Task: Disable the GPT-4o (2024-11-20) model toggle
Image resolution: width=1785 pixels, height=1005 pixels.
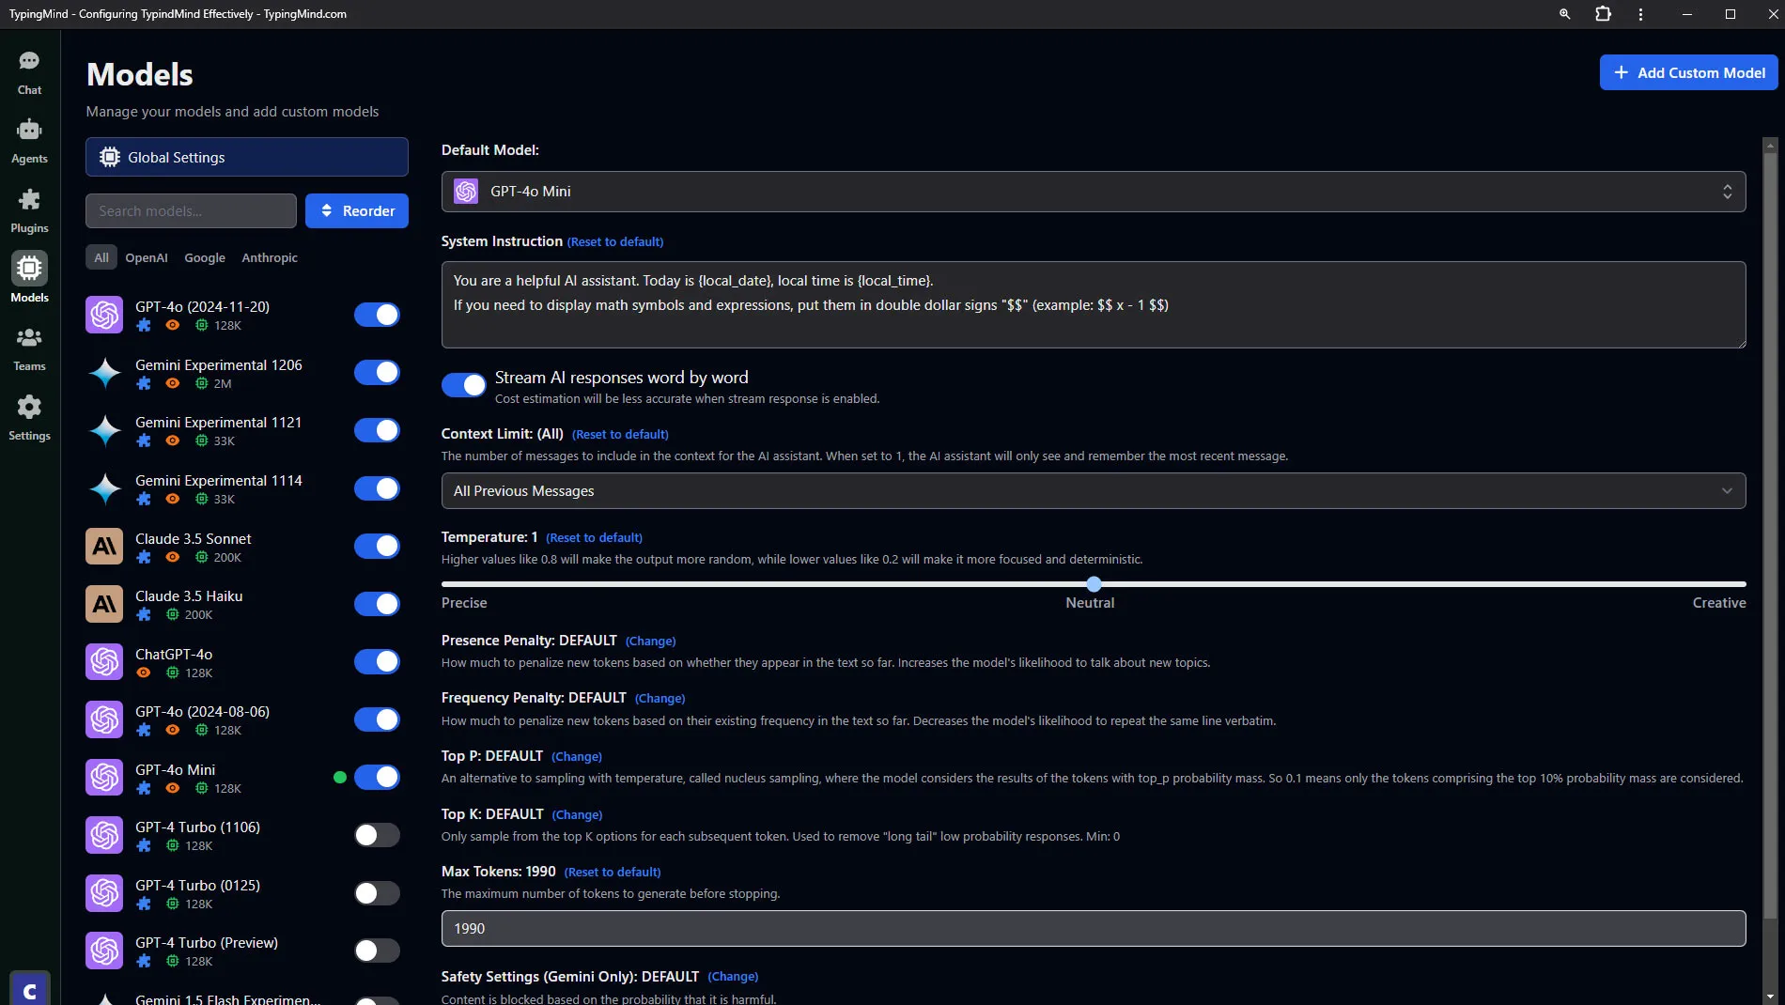Action: pos(377,315)
